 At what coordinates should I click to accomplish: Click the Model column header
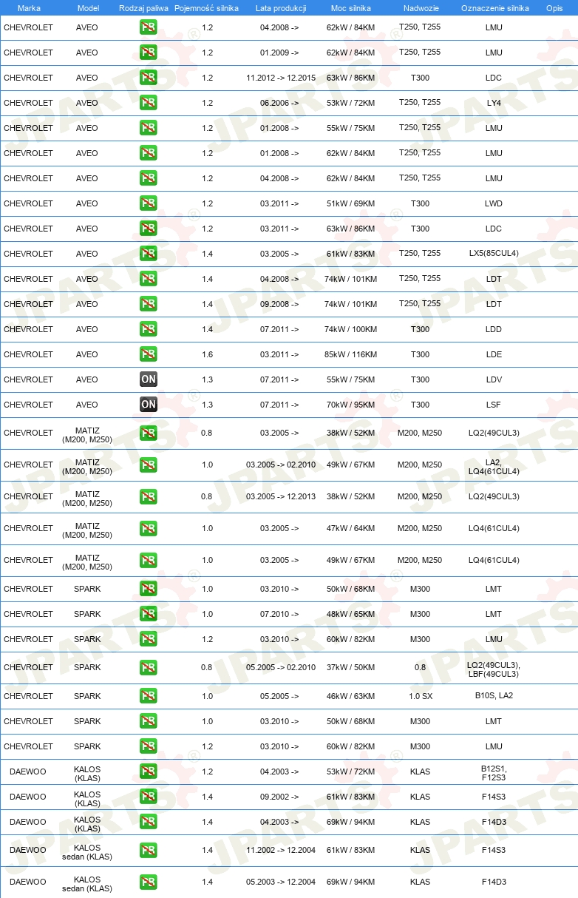tap(88, 7)
